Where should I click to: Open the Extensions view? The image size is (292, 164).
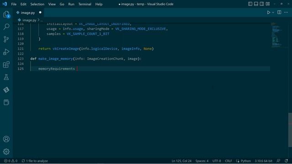pyautogui.click(x=6, y=65)
